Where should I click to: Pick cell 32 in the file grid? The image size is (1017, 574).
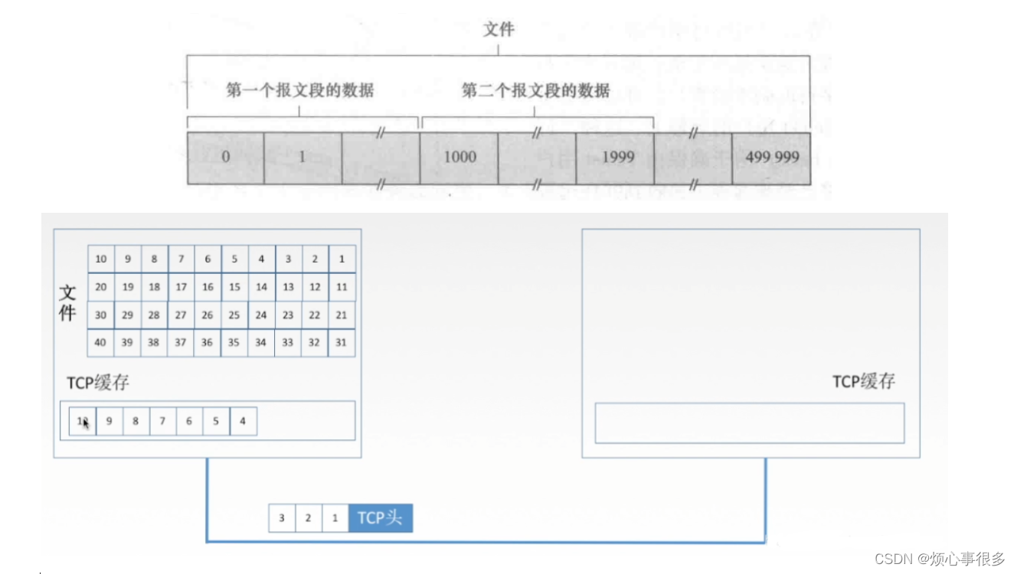(315, 343)
